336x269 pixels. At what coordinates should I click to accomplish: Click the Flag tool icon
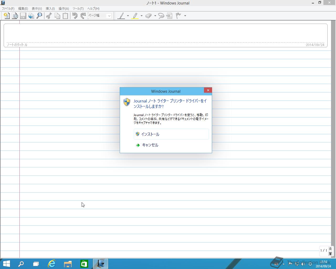178,16
